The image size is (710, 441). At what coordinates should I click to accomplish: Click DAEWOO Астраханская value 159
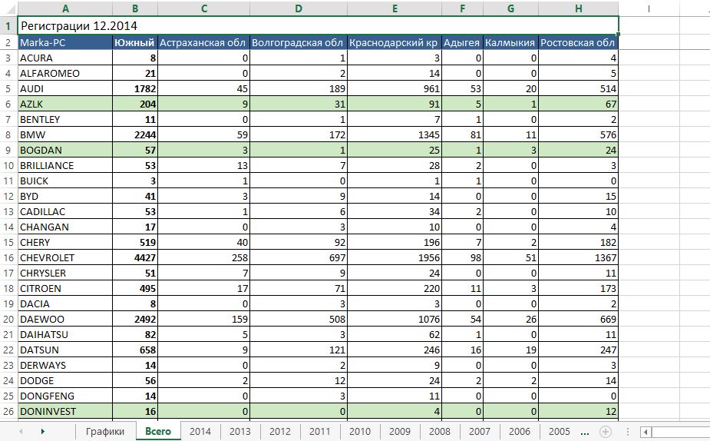click(x=203, y=319)
